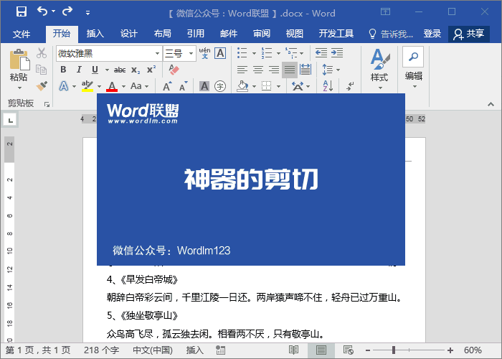Image resolution: width=502 pixels, height=359 pixels.
Task: Click the phonetic guide wén icon
Action: (204, 53)
